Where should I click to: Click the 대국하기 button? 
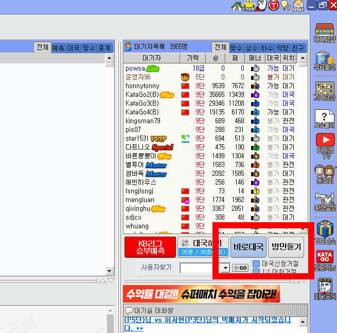pyautogui.click(x=203, y=247)
